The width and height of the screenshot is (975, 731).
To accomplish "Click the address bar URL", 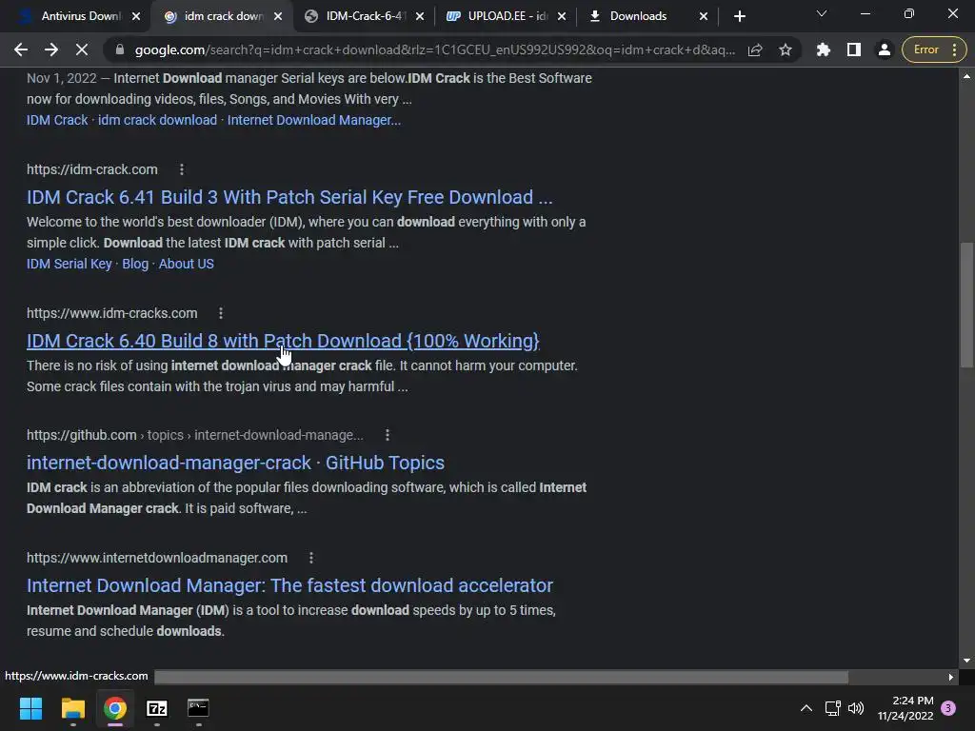I will pos(434,49).
